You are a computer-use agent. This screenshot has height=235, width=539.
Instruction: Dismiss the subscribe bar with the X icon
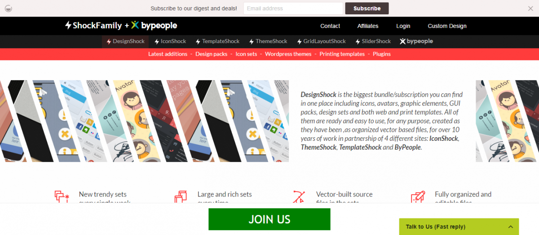530,8
